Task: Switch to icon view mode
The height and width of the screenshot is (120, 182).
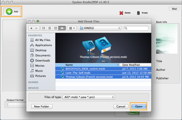Action: 44,28
